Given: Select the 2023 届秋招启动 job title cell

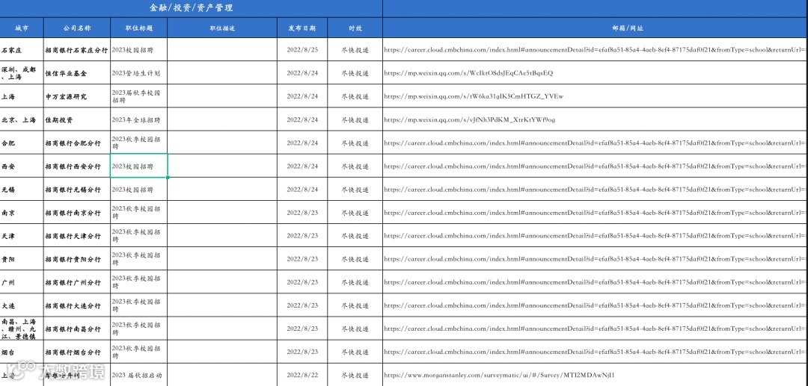Looking at the screenshot, I should click(x=138, y=376).
